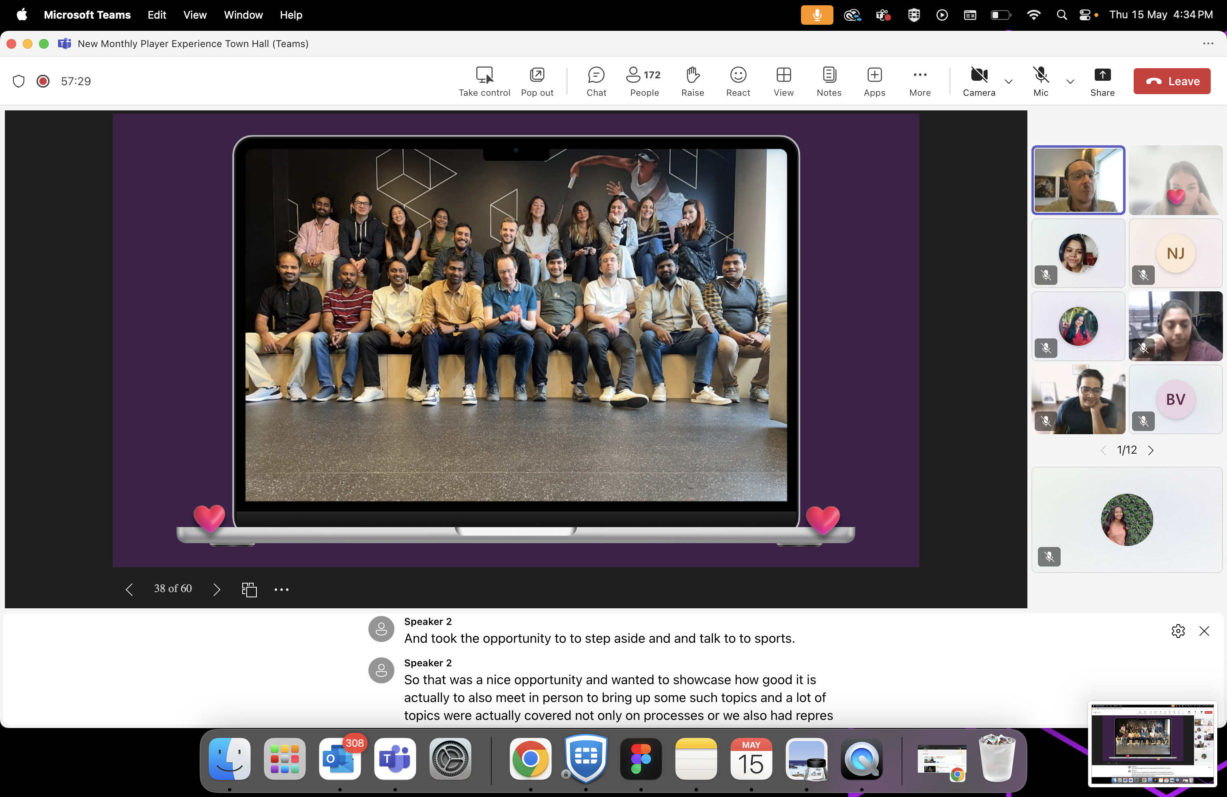The width and height of the screenshot is (1227, 797).
Task: Click Take control of the presentation
Action: pyautogui.click(x=484, y=82)
